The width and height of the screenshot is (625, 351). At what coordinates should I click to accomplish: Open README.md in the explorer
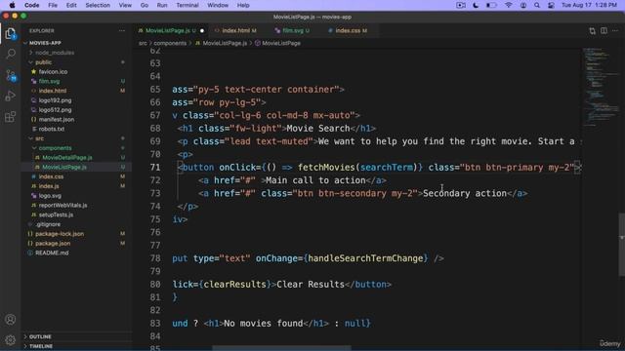pyautogui.click(x=52, y=253)
